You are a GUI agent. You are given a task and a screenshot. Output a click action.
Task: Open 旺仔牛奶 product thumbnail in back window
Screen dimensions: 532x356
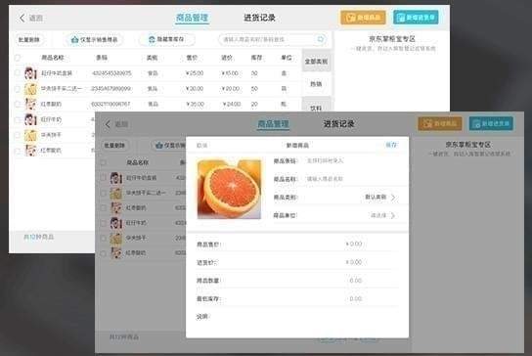pyautogui.click(x=30, y=119)
